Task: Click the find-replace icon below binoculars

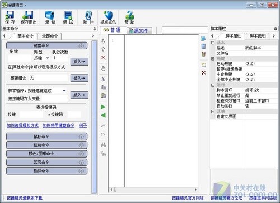Action: [103, 153]
